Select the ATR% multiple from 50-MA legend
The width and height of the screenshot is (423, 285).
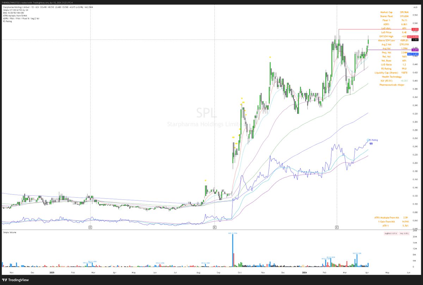coord(16,15)
